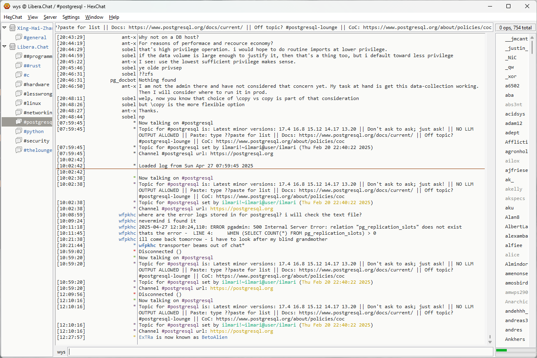Click the wys nickname button
This screenshot has width=537, height=358.
[61, 352]
